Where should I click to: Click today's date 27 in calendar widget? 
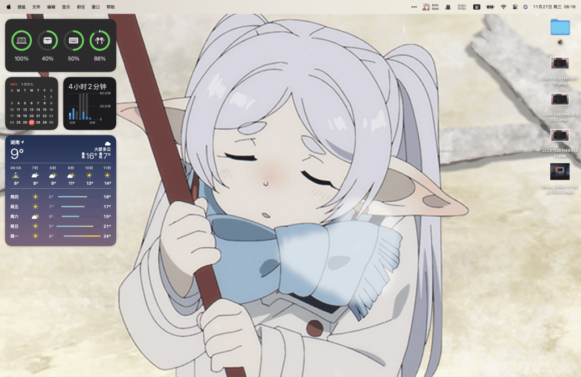(31, 122)
